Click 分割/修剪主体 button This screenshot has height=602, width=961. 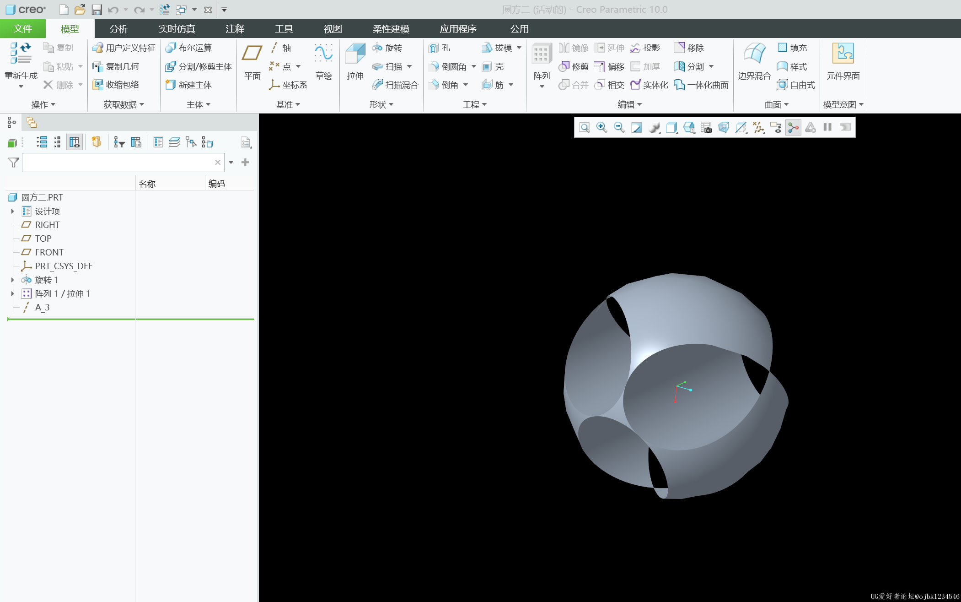click(x=199, y=66)
